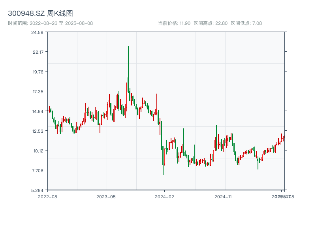Select the 时间范围 date range text
The height and width of the screenshot is (237, 316).
(50, 23)
